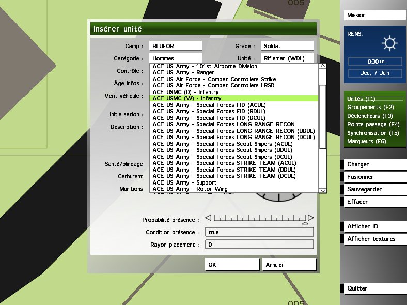407x305 pixels.
Task: Open the Grade dropdown showing Soldat
Action: pos(287,46)
